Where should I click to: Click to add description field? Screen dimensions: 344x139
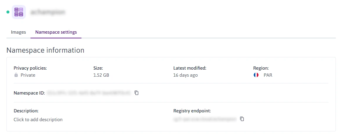pos(38,119)
